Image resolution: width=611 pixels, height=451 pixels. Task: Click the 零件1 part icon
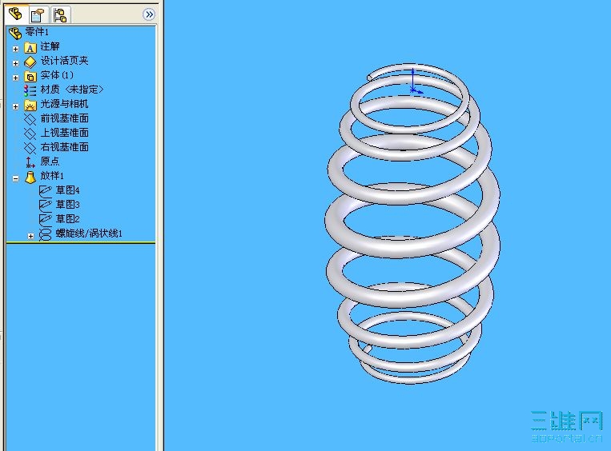pyautogui.click(x=15, y=34)
